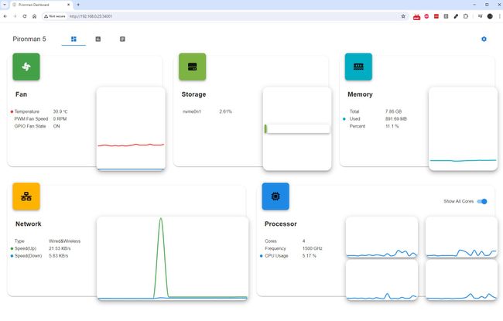Bookmark this page with the star icon
The width and height of the screenshot is (503, 321).
click(403, 16)
